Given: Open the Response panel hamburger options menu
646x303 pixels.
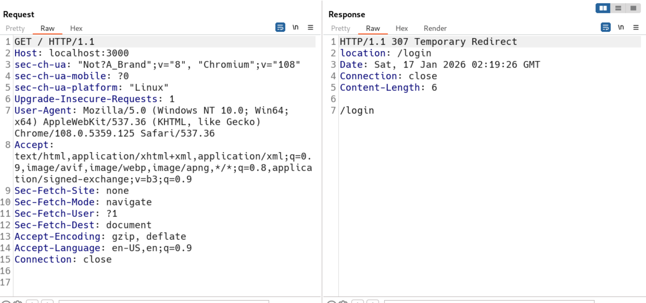Looking at the screenshot, I should tap(636, 27).
